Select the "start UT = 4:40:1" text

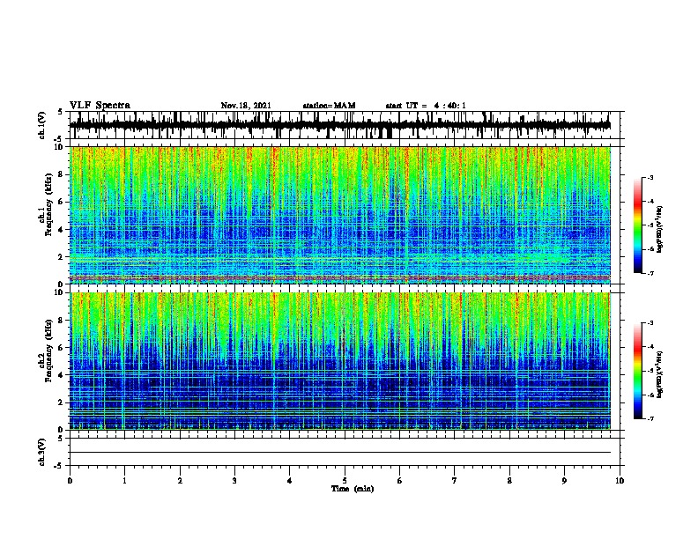pos(426,106)
